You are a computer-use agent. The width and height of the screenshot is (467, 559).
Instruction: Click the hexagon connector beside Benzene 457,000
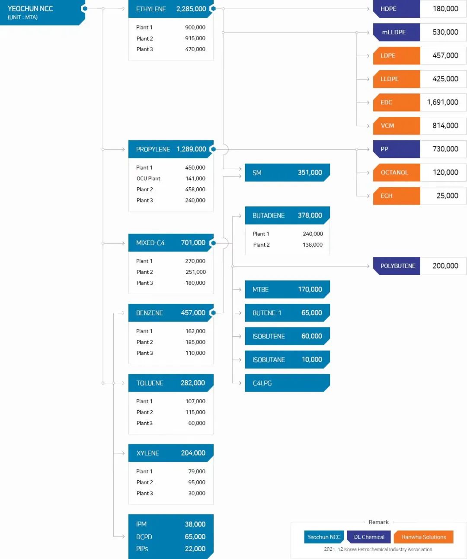coord(213,313)
